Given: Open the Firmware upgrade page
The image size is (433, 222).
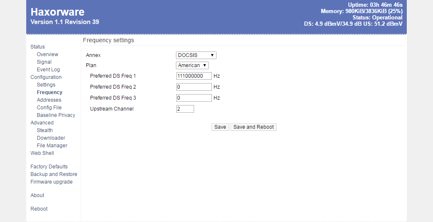Looking at the screenshot, I should point(51,182).
